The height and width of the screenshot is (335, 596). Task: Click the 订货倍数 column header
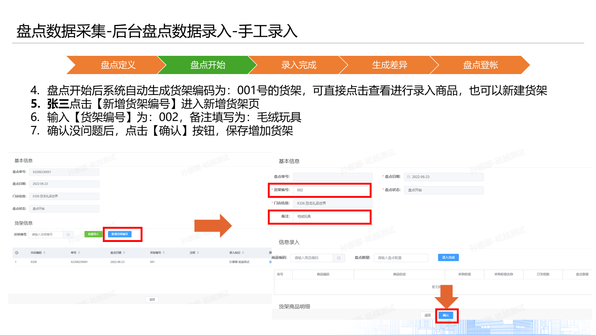click(x=543, y=274)
